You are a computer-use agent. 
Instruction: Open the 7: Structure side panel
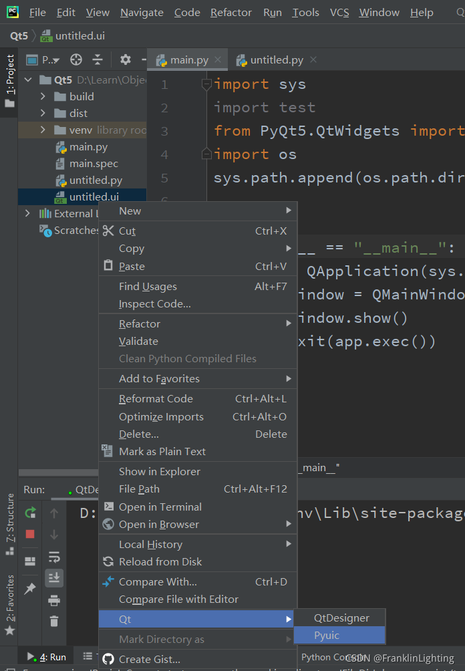[9, 524]
